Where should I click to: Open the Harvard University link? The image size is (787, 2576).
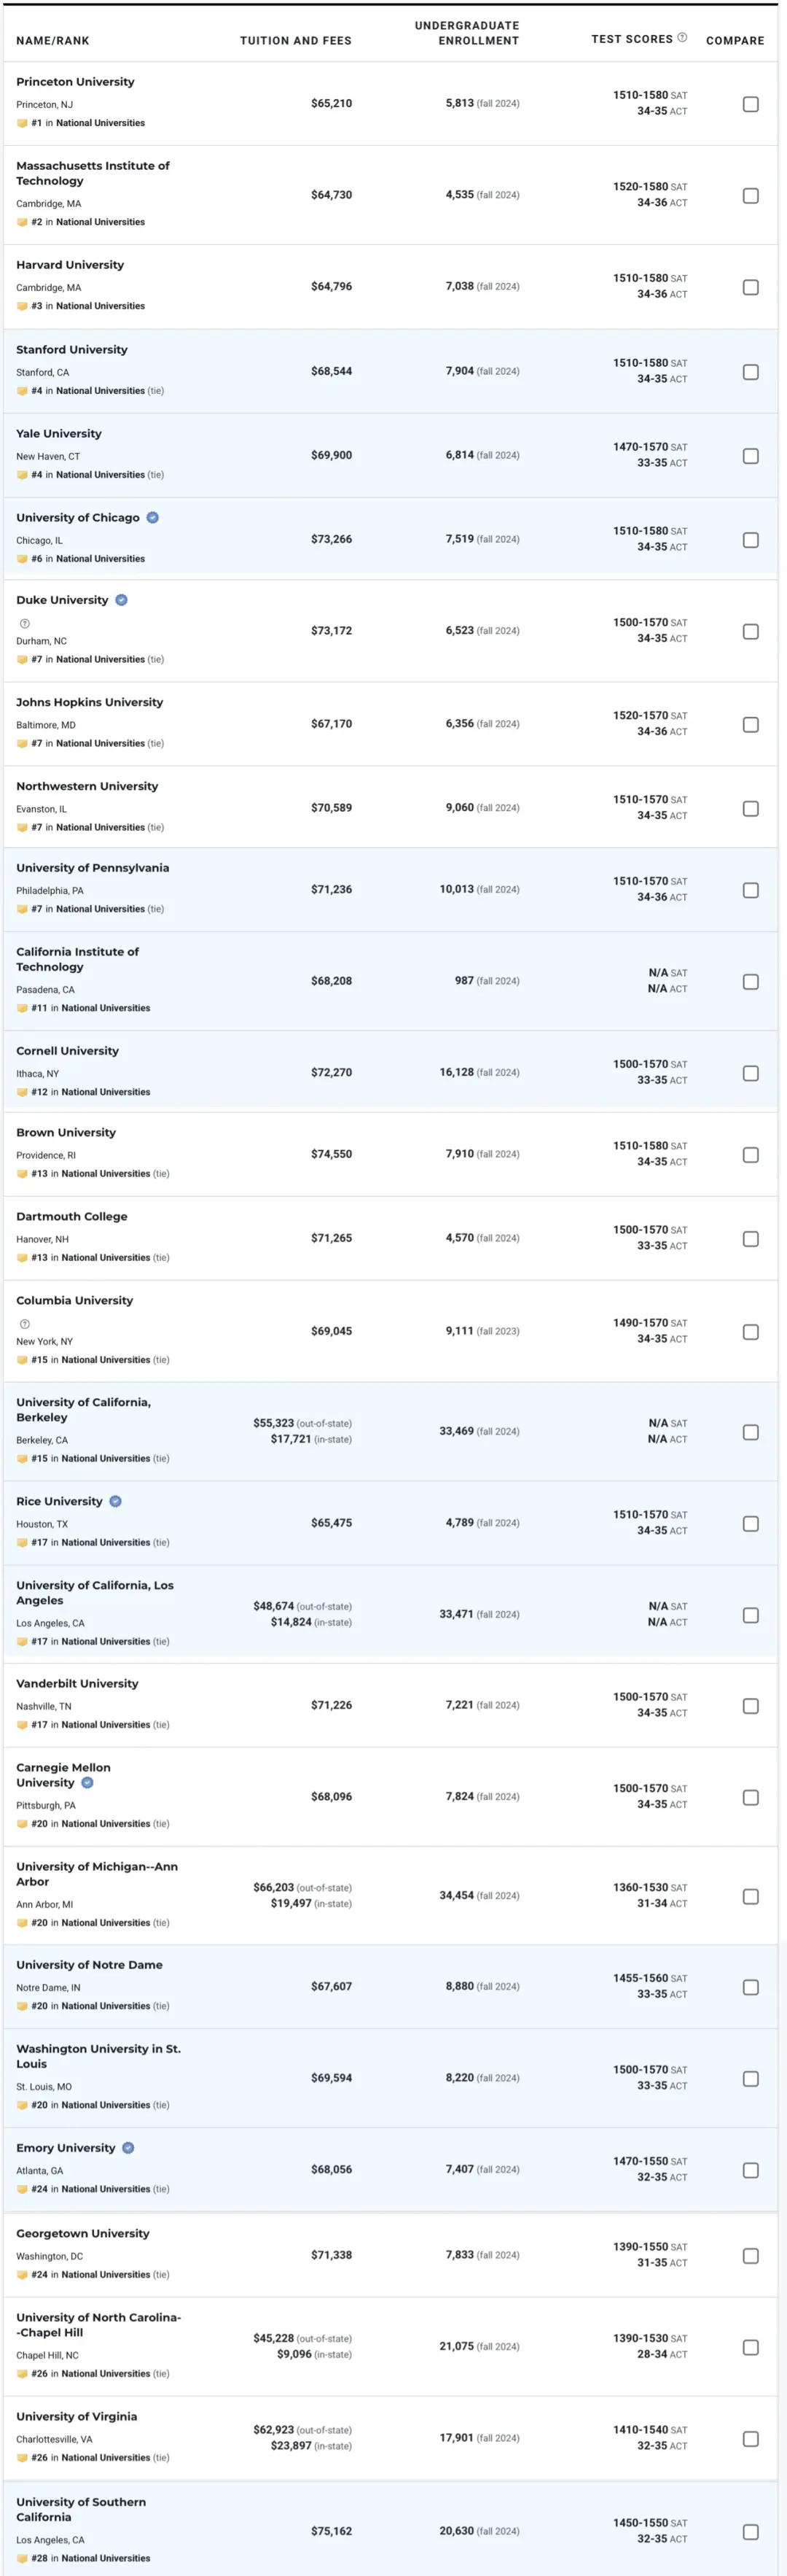pyautogui.click(x=70, y=265)
